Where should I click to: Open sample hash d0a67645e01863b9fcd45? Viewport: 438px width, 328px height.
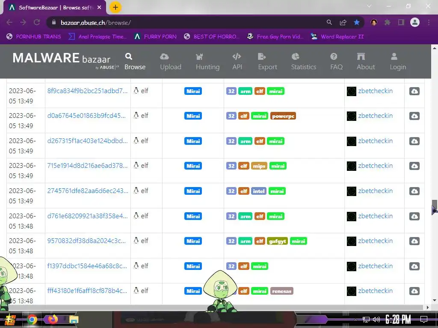click(86, 116)
